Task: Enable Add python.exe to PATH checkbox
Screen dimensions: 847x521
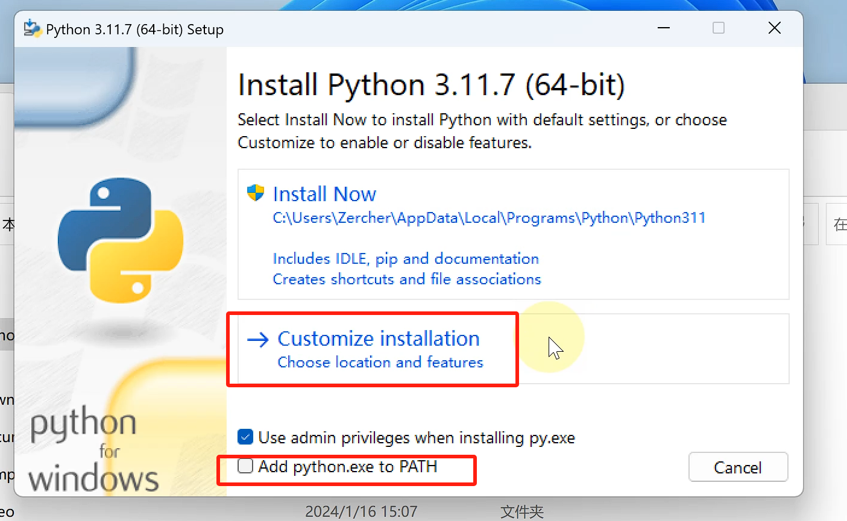Action: 245,466
